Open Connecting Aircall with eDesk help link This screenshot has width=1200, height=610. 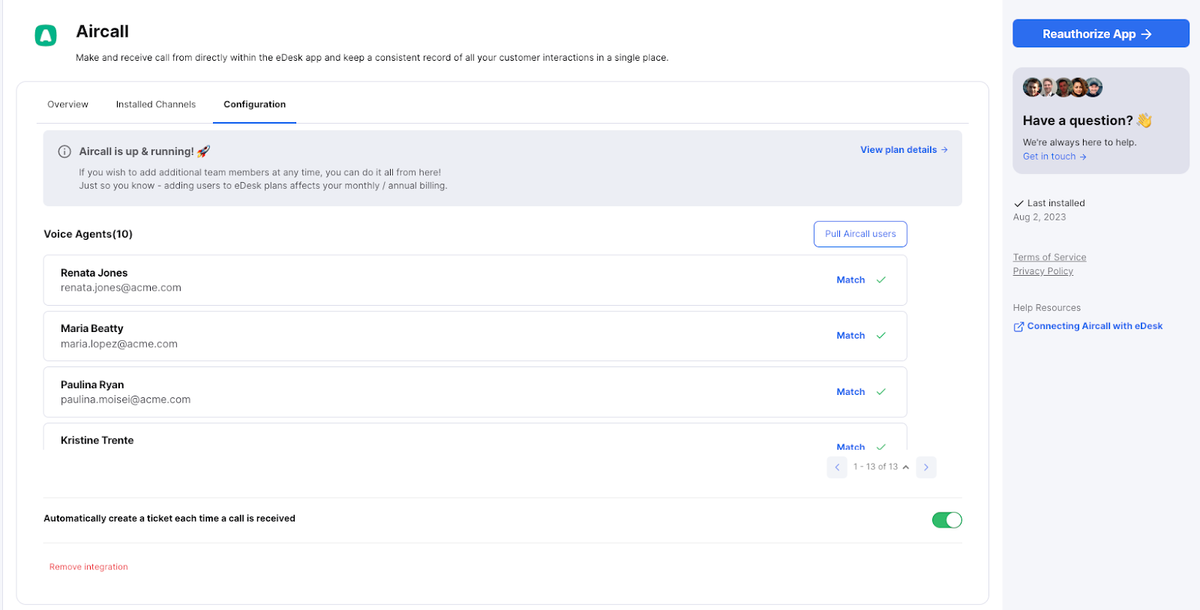pyautogui.click(x=1094, y=326)
